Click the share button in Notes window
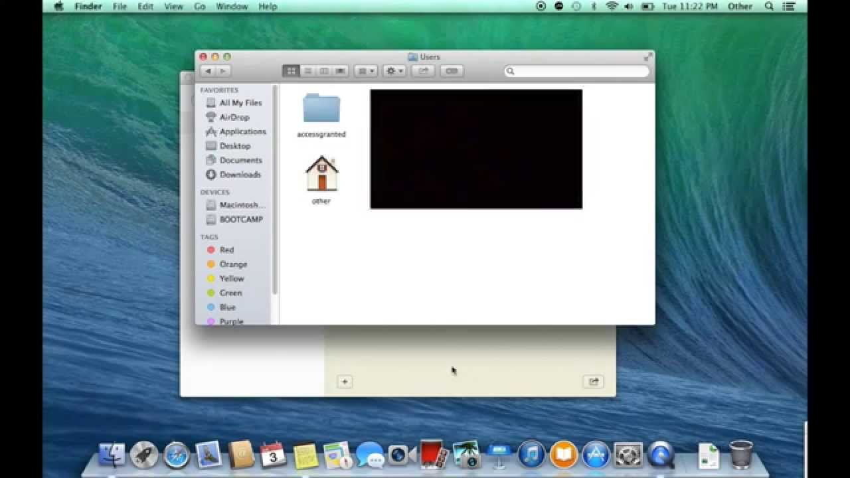 point(594,382)
